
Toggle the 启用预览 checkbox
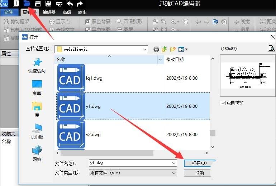[x=223, y=103]
